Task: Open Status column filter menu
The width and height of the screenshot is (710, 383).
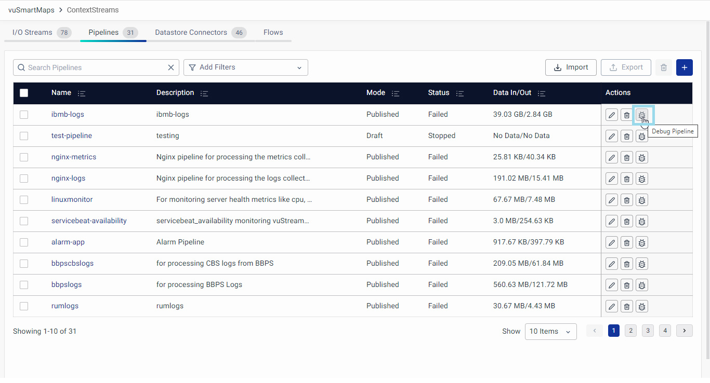Action: 460,93
